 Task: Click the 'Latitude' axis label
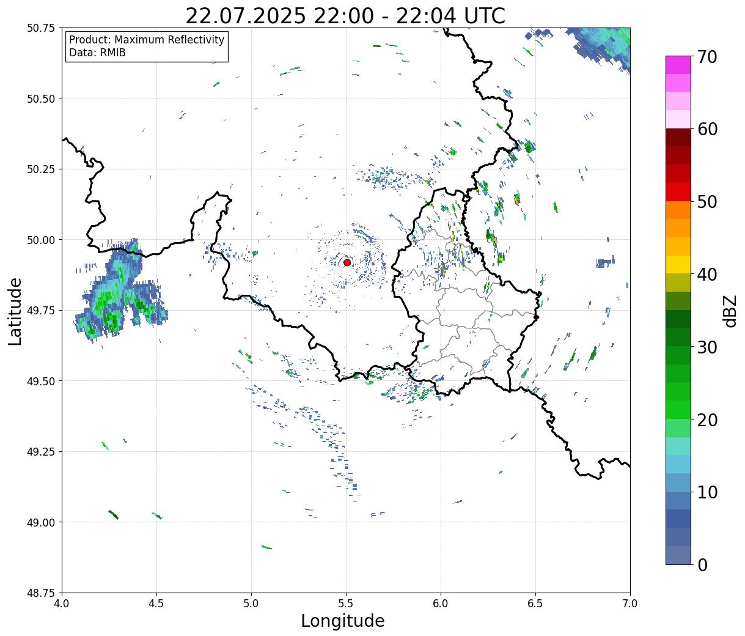(15, 311)
